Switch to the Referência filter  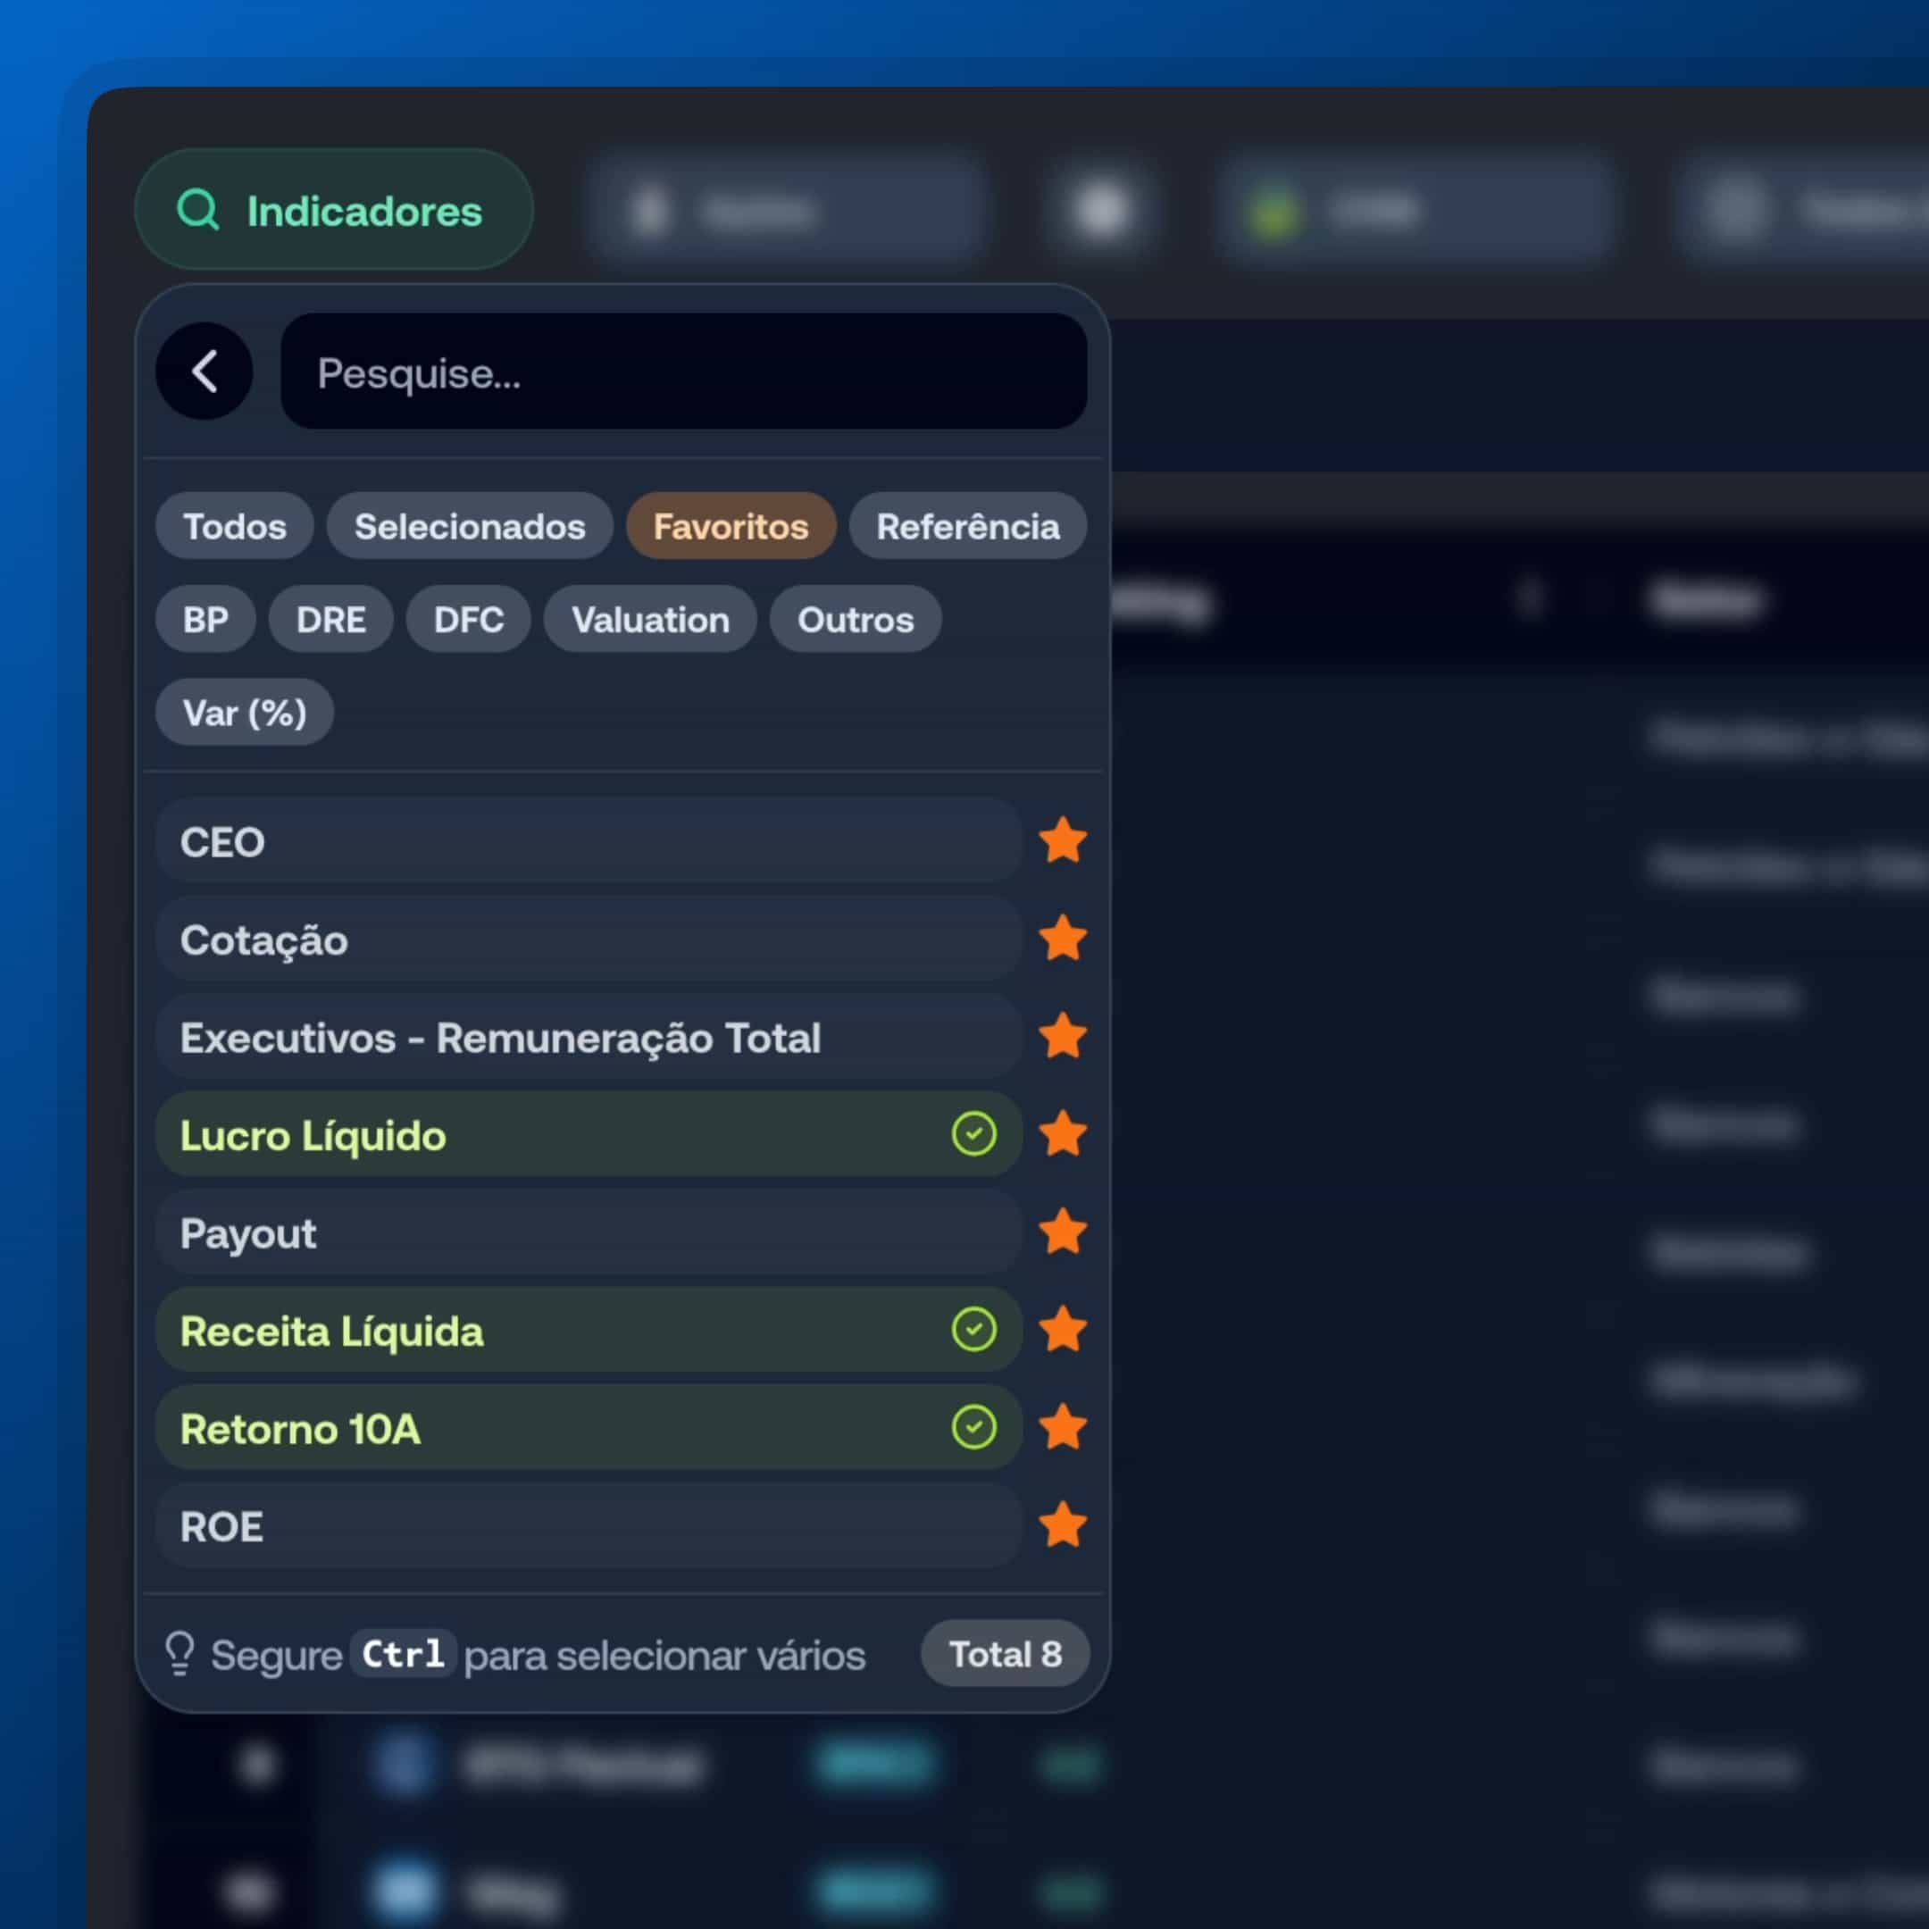[x=967, y=526]
